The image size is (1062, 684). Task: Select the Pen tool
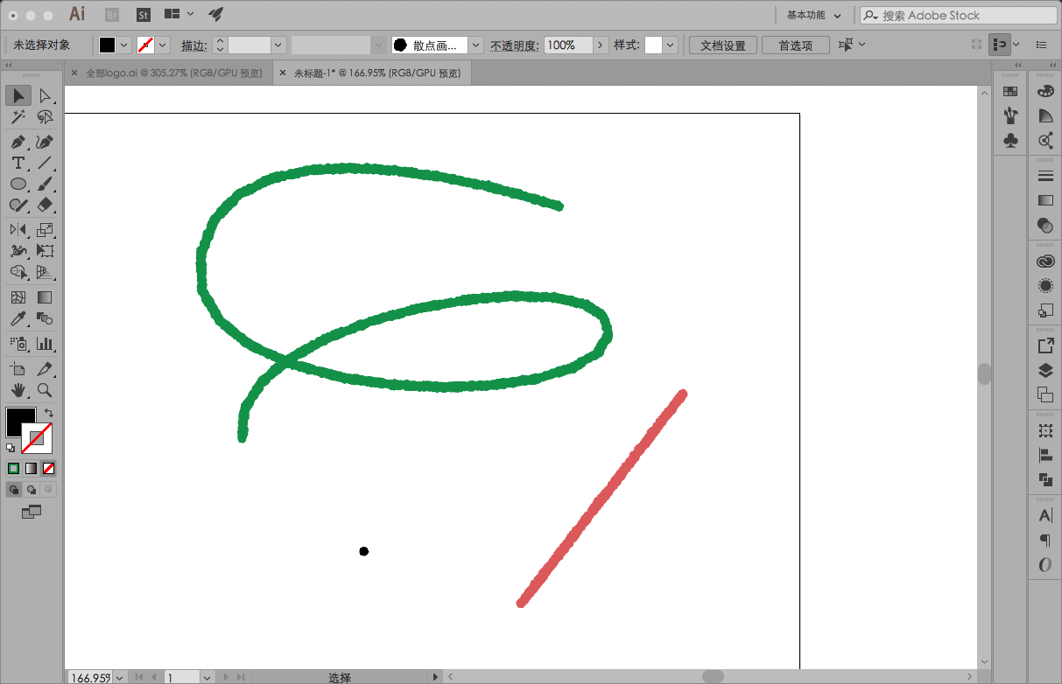18,141
